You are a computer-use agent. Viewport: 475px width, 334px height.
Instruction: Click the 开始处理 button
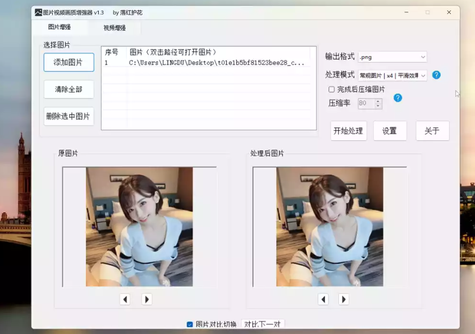pyautogui.click(x=348, y=131)
